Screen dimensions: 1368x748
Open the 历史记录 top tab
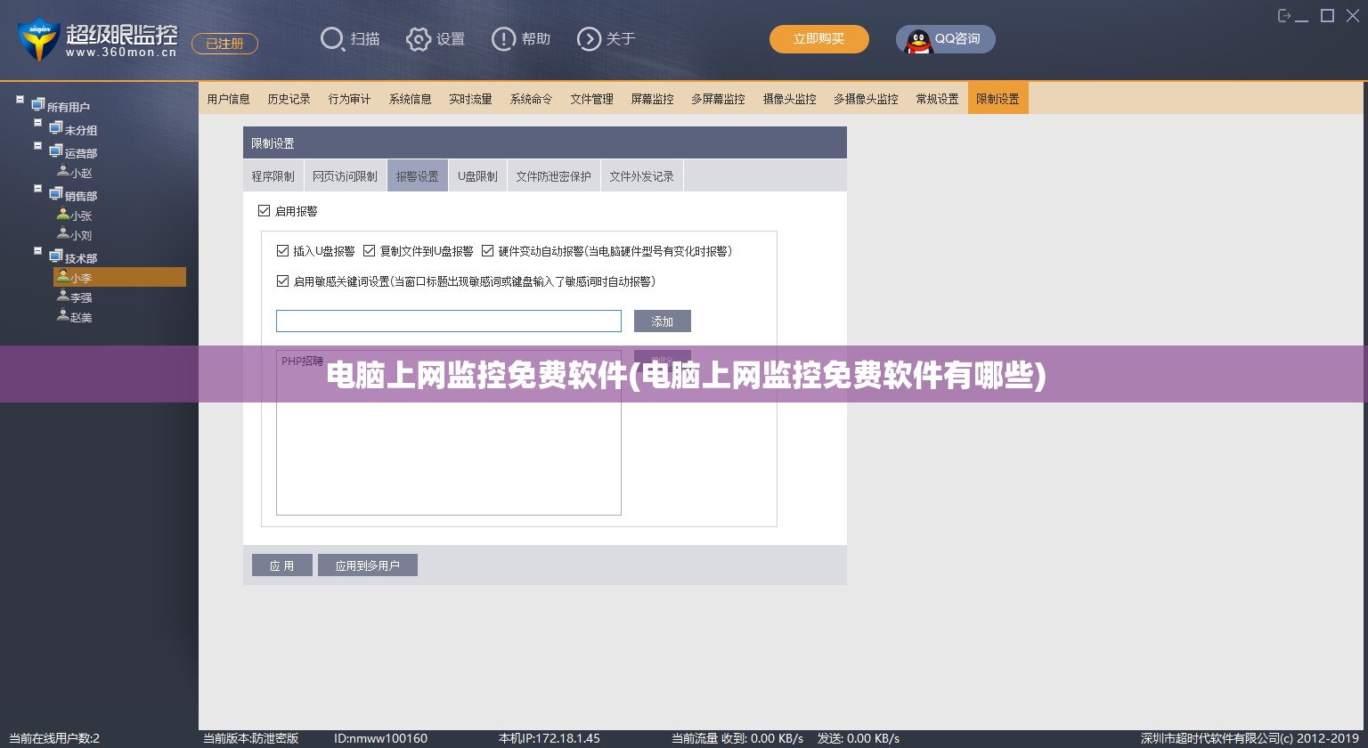click(x=289, y=99)
